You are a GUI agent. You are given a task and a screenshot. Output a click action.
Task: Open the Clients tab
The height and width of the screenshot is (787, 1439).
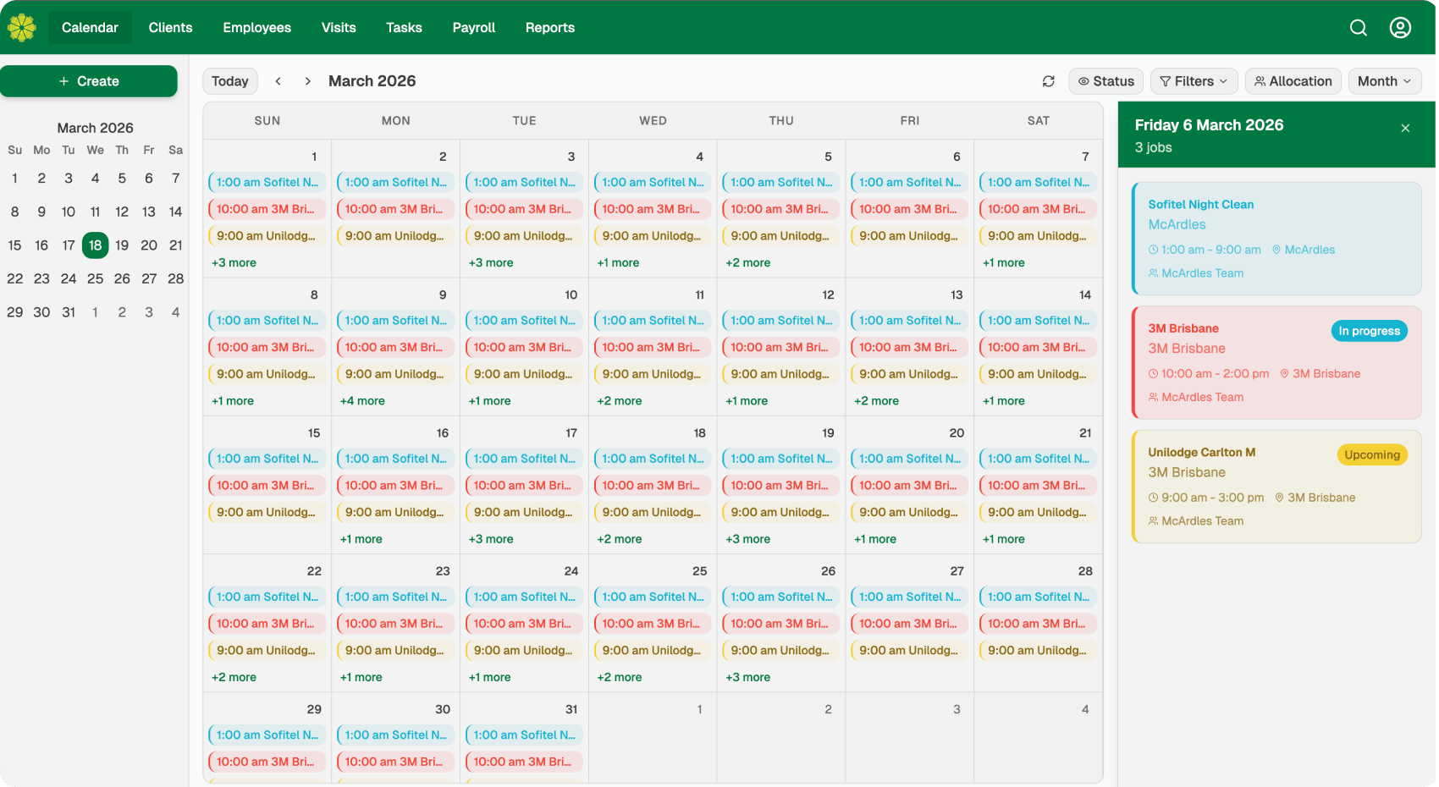tap(170, 27)
